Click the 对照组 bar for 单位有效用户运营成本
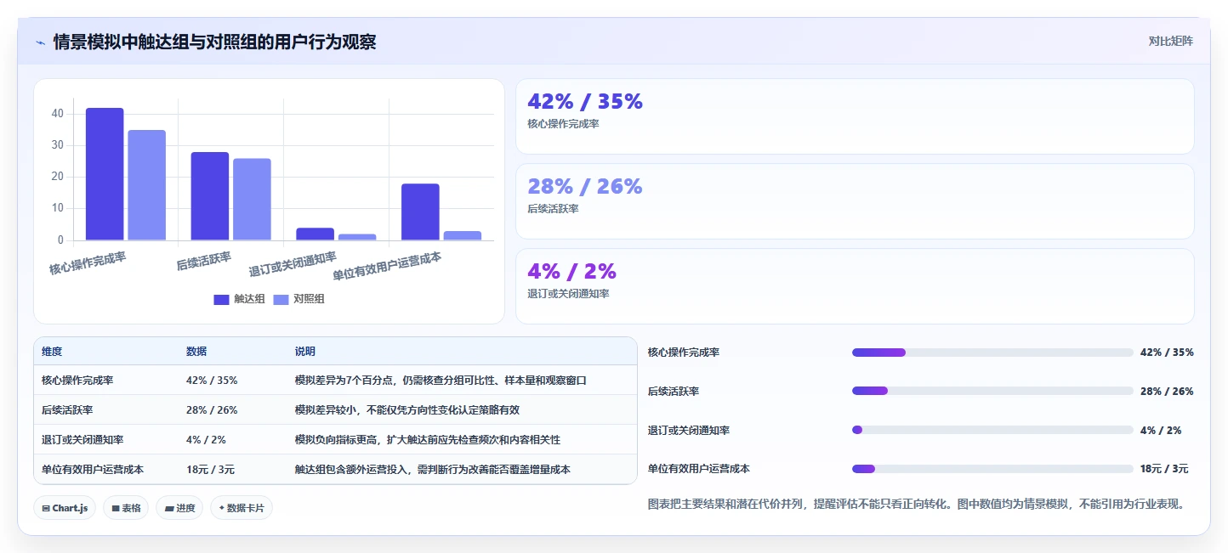Image resolution: width=1228 pixels, height=553 pixels. [x=463, y=235]
